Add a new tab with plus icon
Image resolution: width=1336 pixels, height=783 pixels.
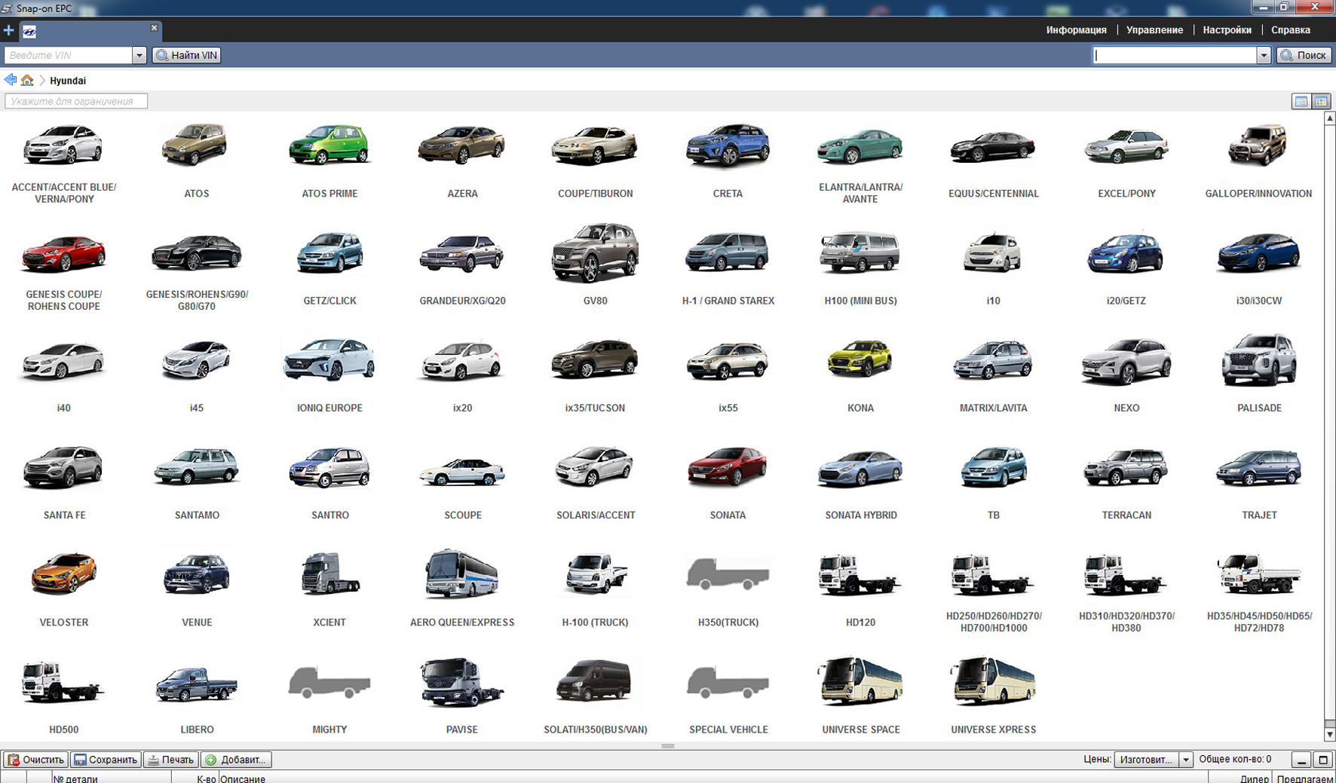point(8,31)
